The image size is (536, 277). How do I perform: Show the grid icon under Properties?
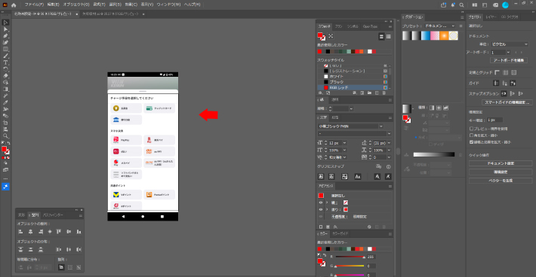(x=505, y=72)
